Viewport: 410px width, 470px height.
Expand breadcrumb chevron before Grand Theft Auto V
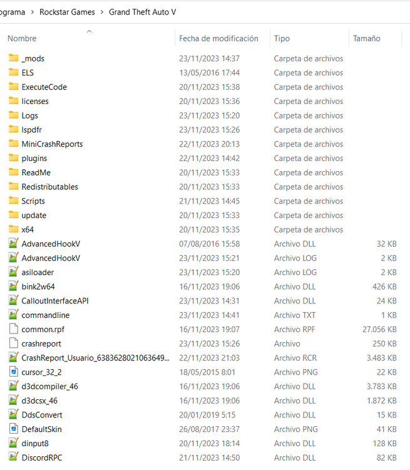tap(102, 13)
